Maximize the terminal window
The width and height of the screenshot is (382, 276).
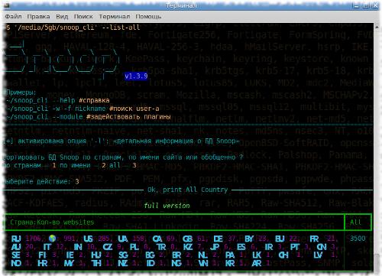tap(366, 5)
